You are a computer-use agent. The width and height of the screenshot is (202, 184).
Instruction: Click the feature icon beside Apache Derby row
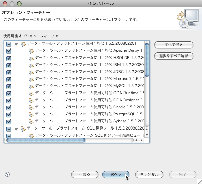[x=31, y=51]
